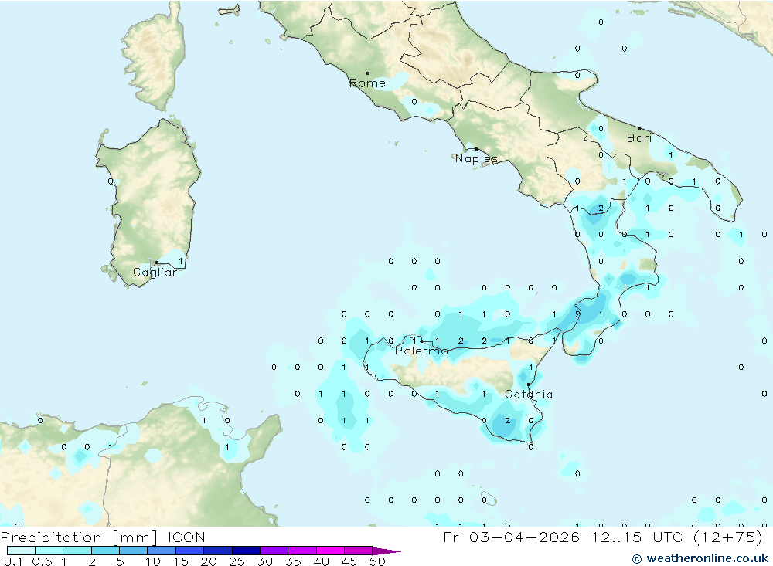Select the '[mm]' unit text
The width and height of the screenshot is (773, 566).
pyautogui.click(x=135, y=537)
